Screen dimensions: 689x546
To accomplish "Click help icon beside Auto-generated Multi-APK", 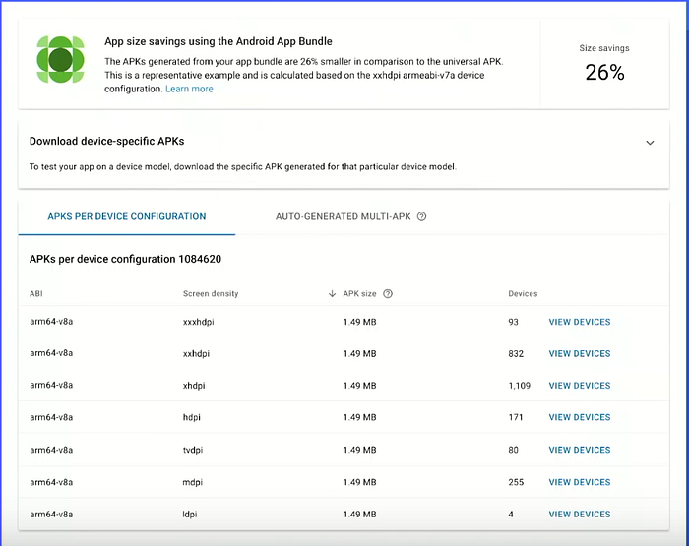I will [x=421, y=216].
